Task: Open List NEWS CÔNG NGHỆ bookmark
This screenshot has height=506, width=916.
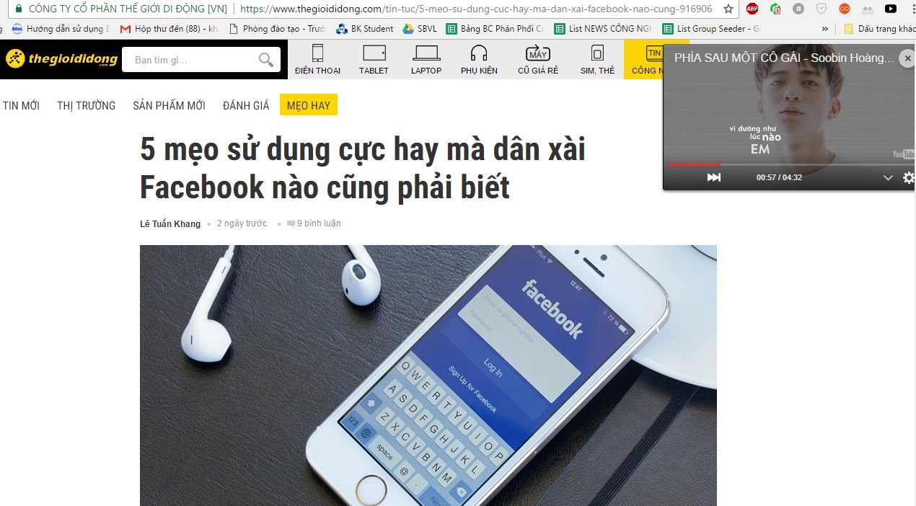Action: click(603, 29)
